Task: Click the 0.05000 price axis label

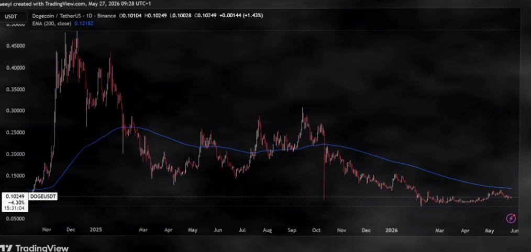Action: pyautogui.click(x=16, y=219)
